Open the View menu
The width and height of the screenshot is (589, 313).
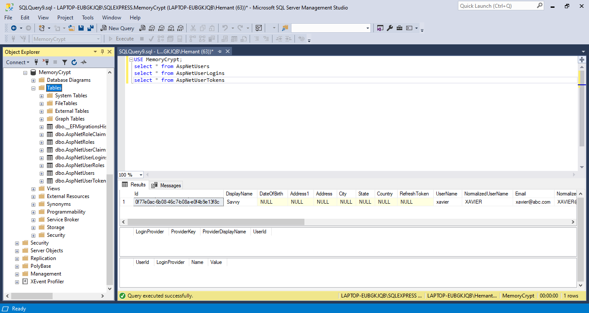tap(43, 18)
